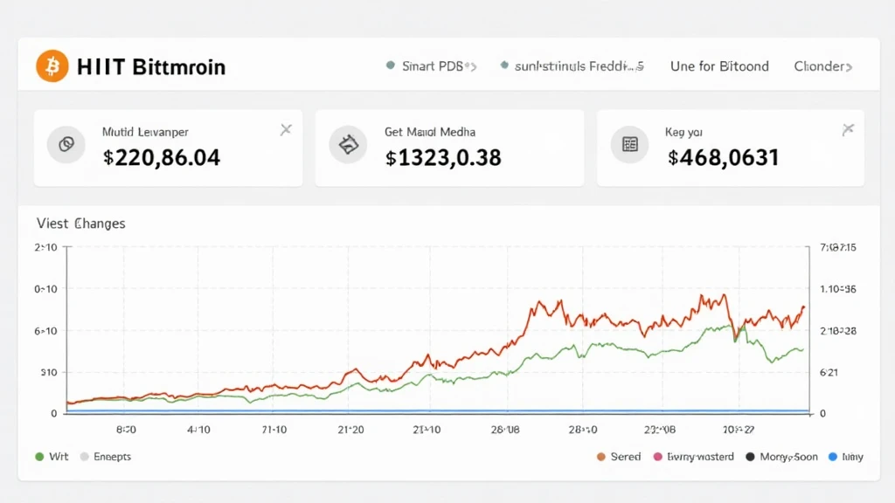Expand the Smart PDS menu arrow
Image resolution: width=895 pixels, height=503 pixels.
pos(473,67)
